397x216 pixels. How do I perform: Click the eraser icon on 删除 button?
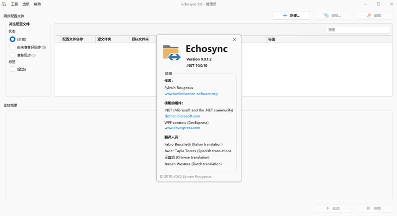click(x=369, y=15)
